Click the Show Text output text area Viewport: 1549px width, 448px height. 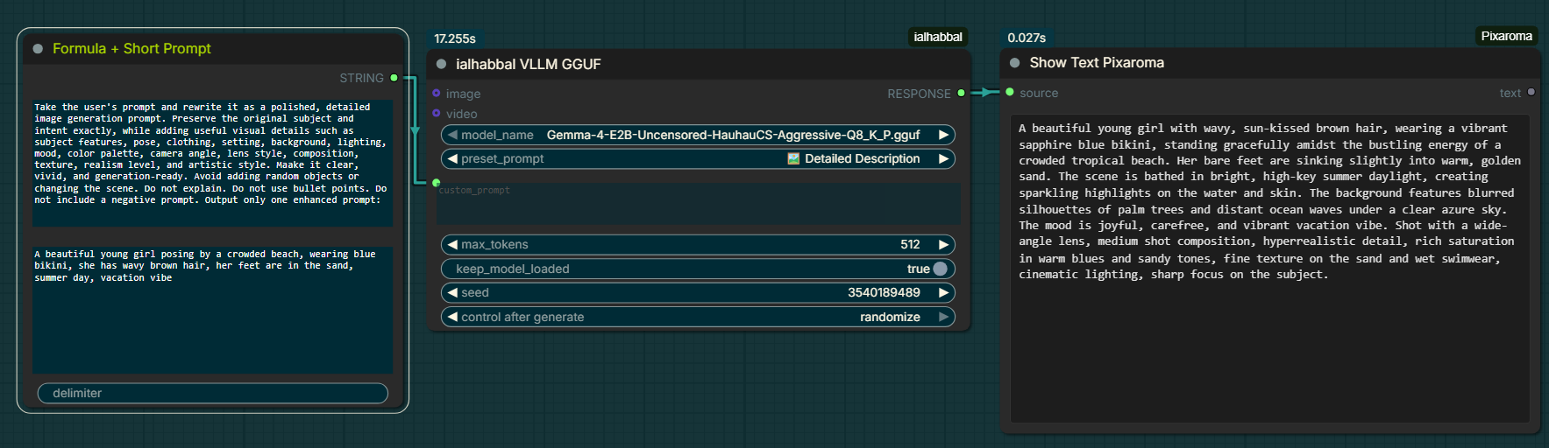tap(1269, 269)
